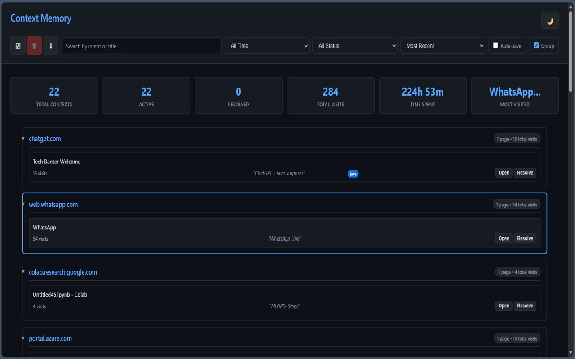Open the Tech Banter Welcome context
This screenshot has width=575, height=359.
pyautogui.click(x=504, y=173)
